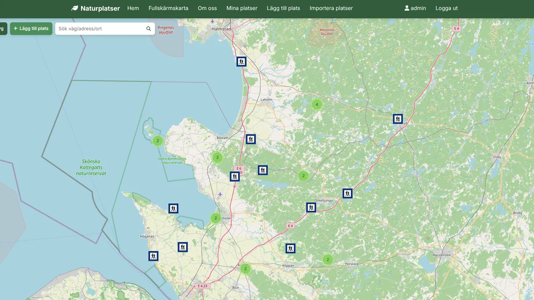This screenshot has width=534, height=300.
Task: Open Importera platser page
Action: click(331, 8)
